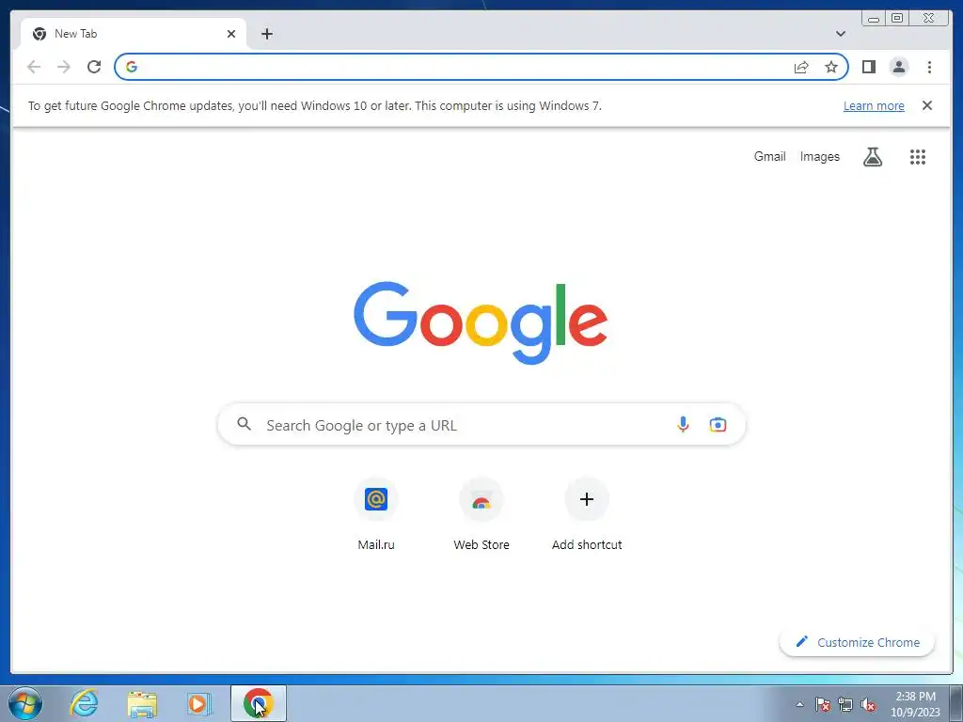Screen dimensions: 963x722
Task: Open the Google apps grid
Action: [918, 157]
